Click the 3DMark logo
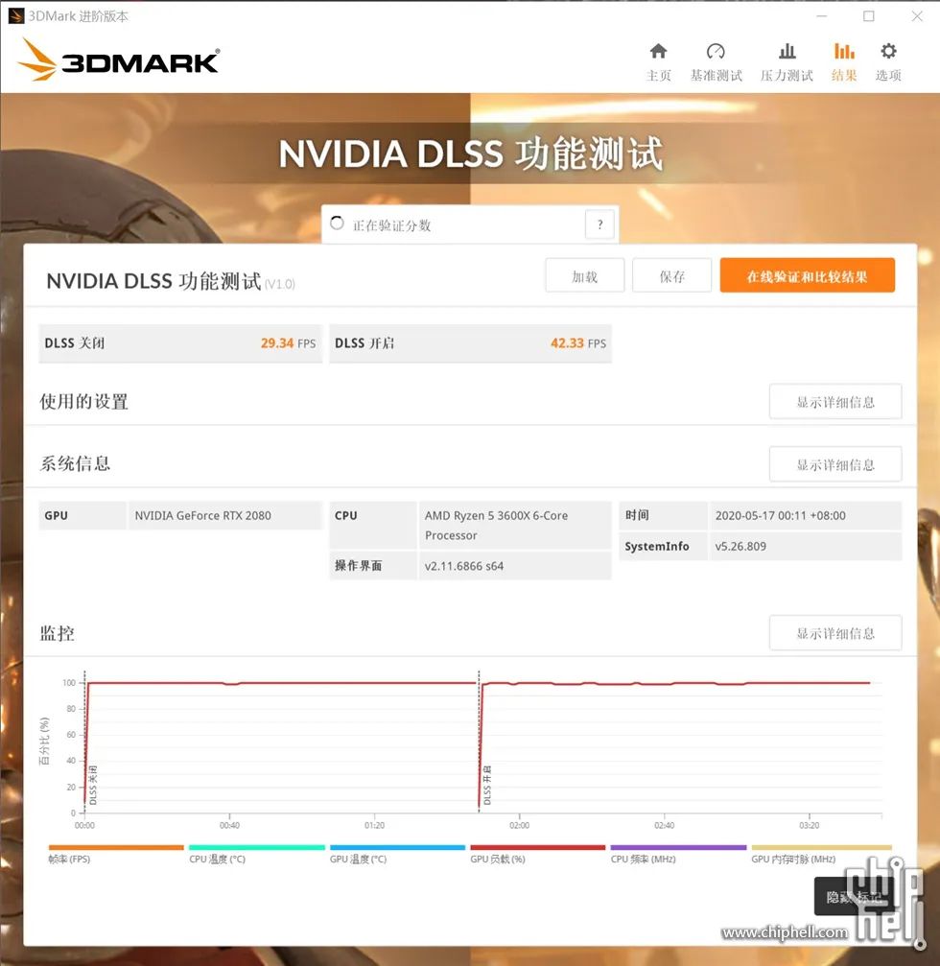Screen dimensions: 940x966 click(118, 59)
